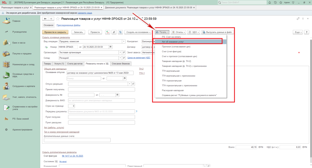The width and height of the screenshot is (312, 168).
Task: Choose Расходная накладная from print menu
Action: click(x=173, y=91)
